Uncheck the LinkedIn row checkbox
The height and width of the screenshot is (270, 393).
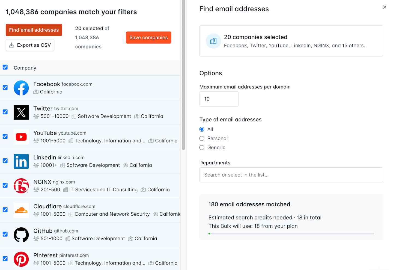tap(5, 161)
